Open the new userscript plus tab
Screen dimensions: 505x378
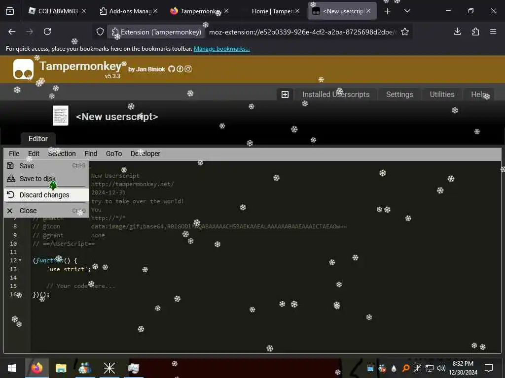pyautogui.click(x=285, y=94)
